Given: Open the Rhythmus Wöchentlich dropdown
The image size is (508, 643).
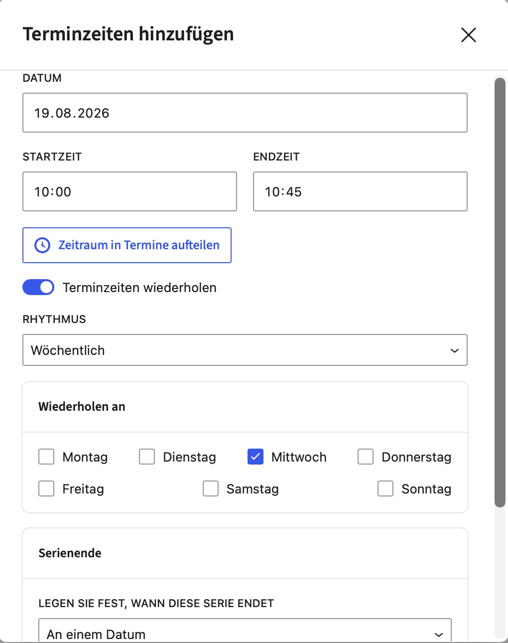Looking at the screenshot, I should pyautogui.click(x=245, y=350).
